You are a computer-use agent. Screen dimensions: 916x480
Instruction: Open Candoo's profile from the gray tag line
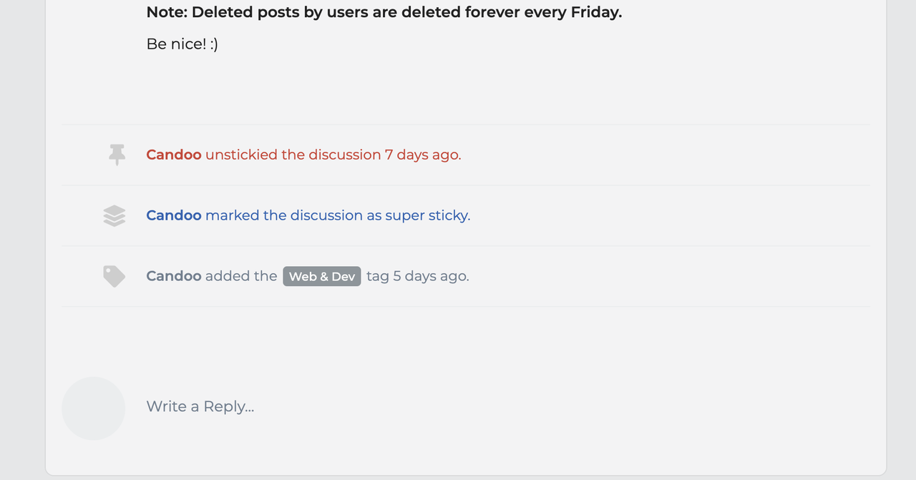tap(174, 276)
